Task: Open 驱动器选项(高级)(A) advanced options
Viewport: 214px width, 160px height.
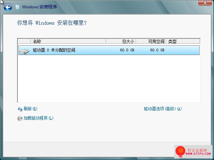Action: (163, 109)
